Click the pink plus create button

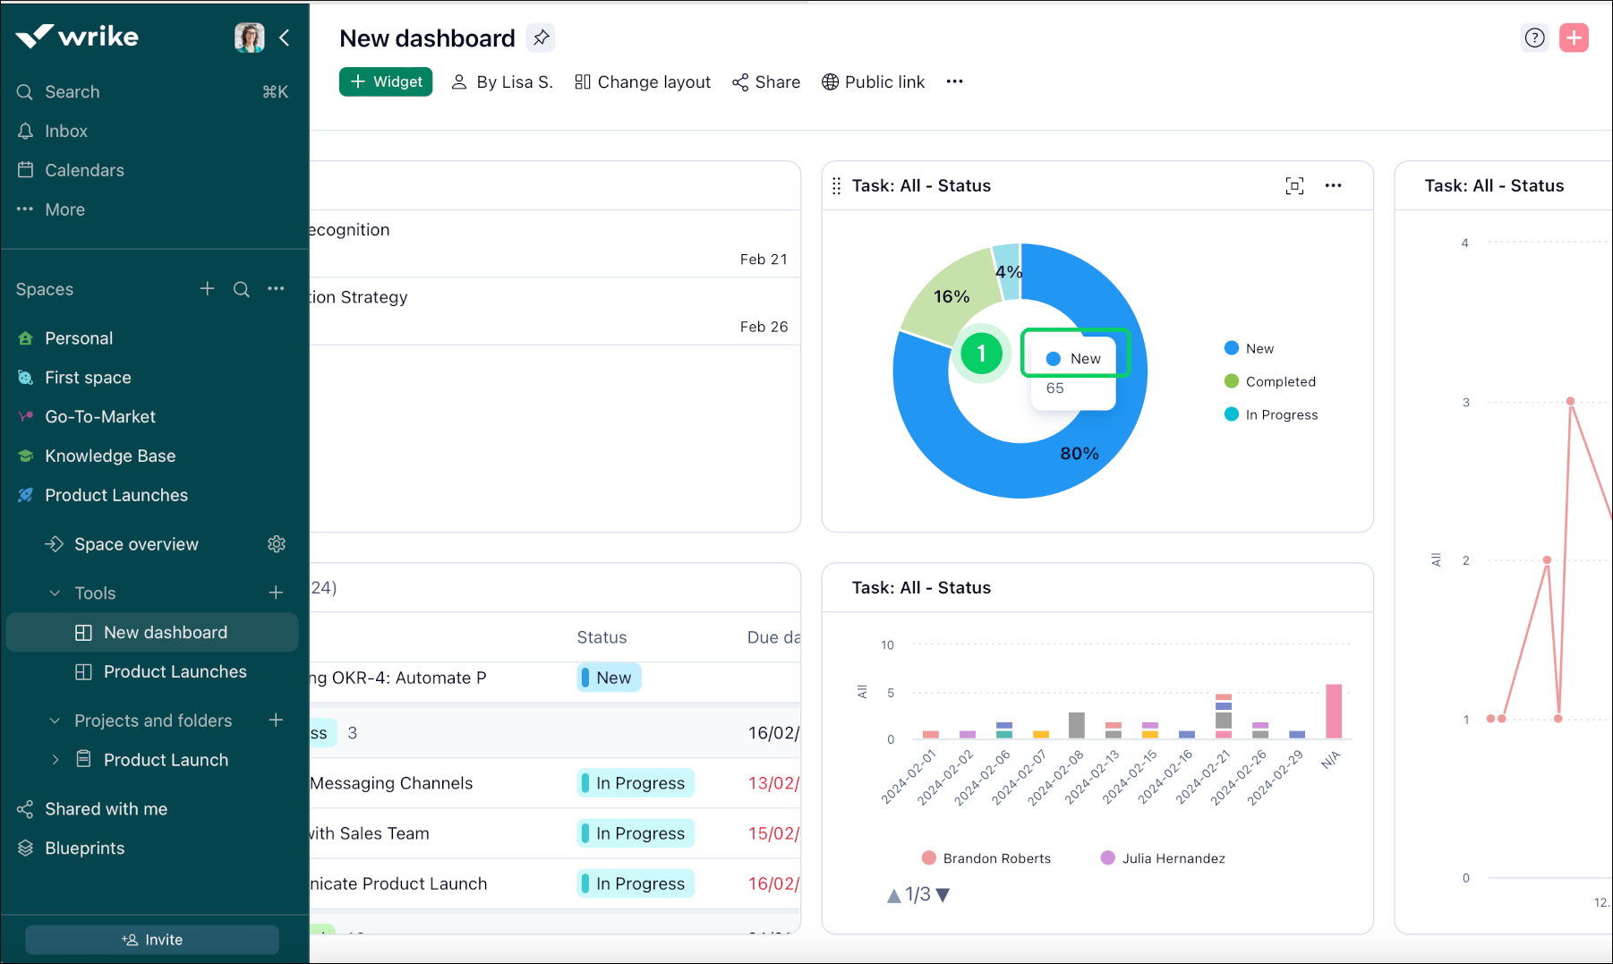point(1574,38)
